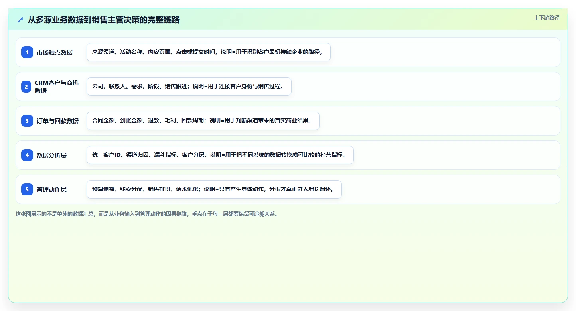
Task: Click the CRM客户与商机数据 label
Action: (x=57, y=87)
